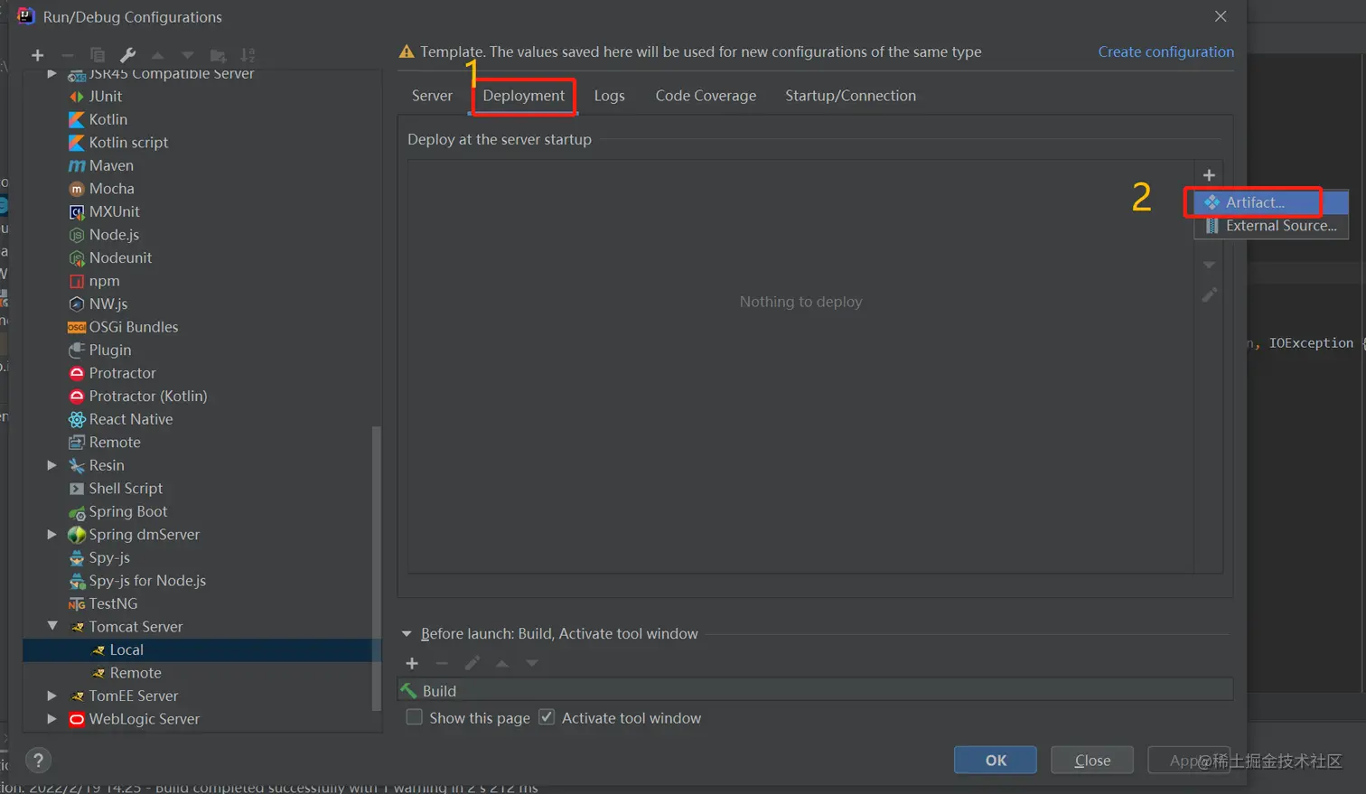Click the Close button

click(1092, 761)
